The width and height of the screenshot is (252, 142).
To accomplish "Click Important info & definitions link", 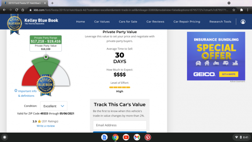I will click(x=27, y=93).
